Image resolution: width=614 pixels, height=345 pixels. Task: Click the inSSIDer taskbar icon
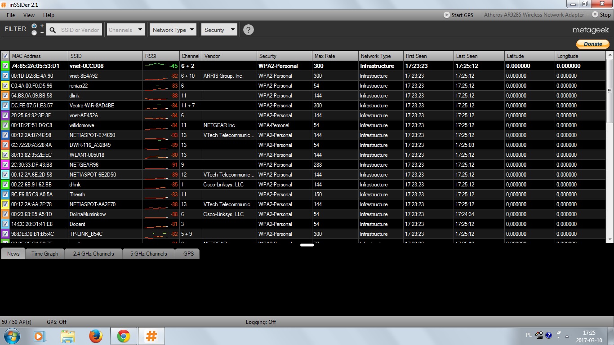click(x=151, y=336)
